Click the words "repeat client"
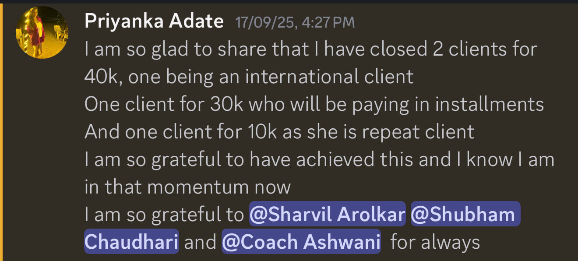The height and width of the screenshot is (261, 578). click(x=423, y=132)
